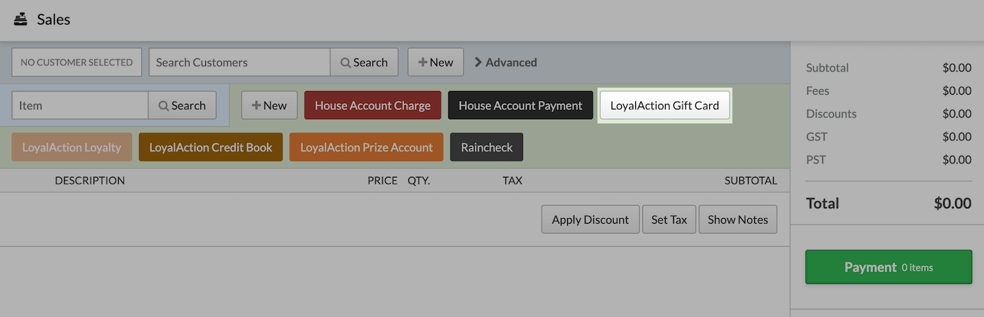Expand the Advanced customer options
Viewport: 984px width, 317px height.
[505, 62]
